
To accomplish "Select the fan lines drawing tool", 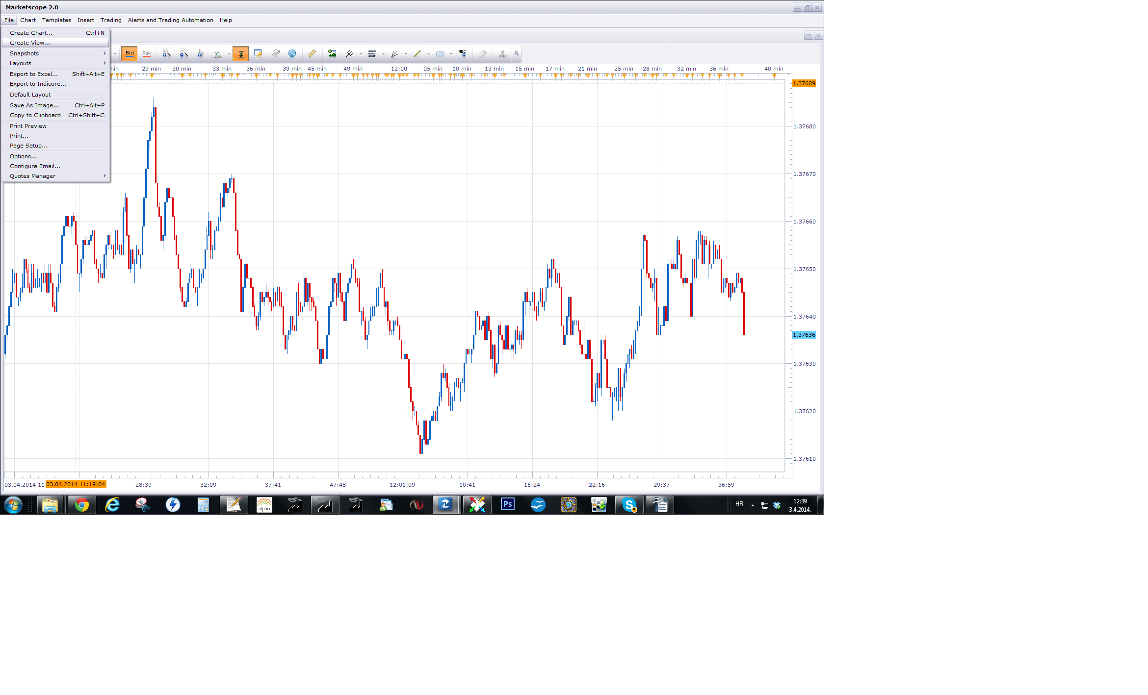I will coord(395,54).
